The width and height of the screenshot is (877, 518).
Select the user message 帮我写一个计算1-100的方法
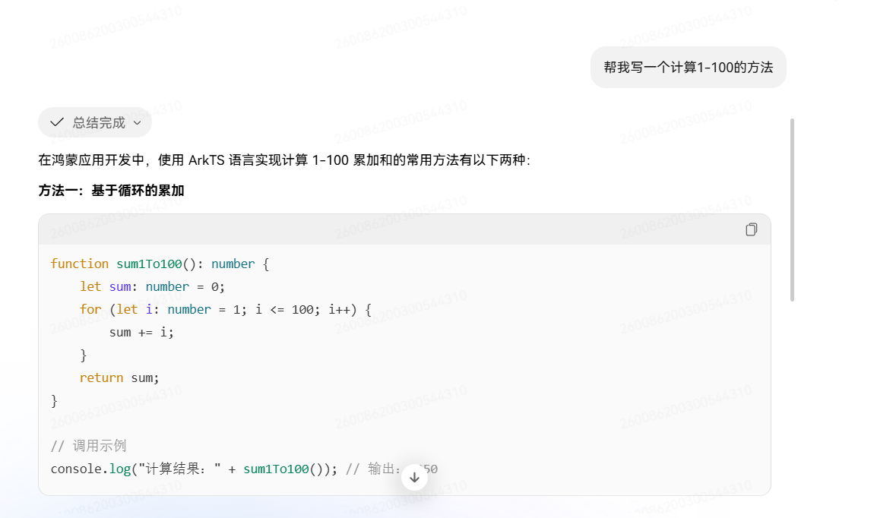pos(688,67)
